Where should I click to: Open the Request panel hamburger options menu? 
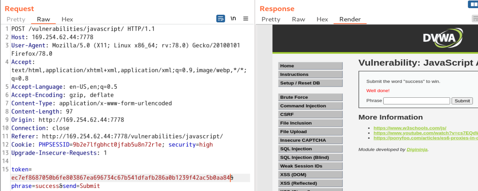(246, 19)
